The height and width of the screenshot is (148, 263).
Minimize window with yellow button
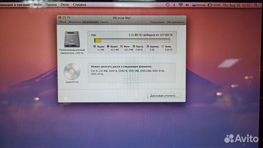64,18
